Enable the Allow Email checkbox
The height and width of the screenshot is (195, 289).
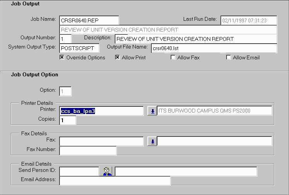point(228,57)
